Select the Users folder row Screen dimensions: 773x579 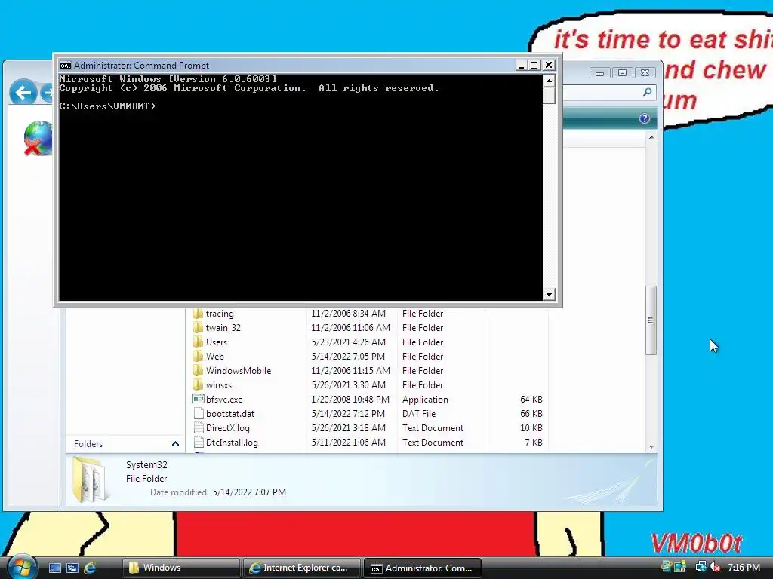coord(370,342)
